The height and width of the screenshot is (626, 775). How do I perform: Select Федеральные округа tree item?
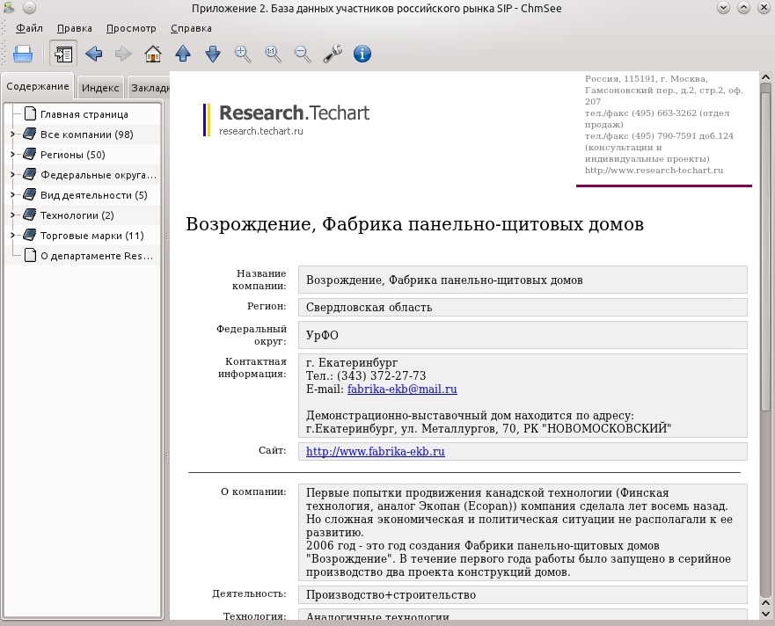point(98,175)
